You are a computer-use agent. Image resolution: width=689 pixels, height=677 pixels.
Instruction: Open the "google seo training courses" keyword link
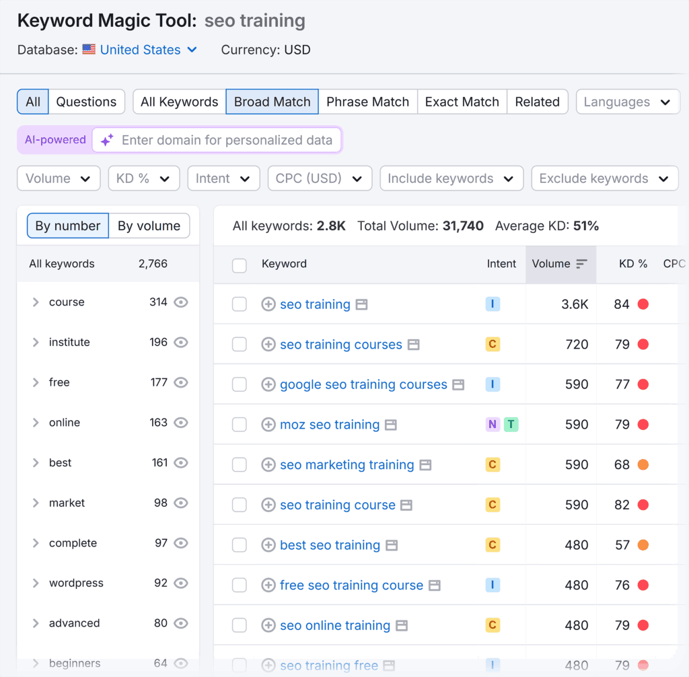tap(363, 384)
